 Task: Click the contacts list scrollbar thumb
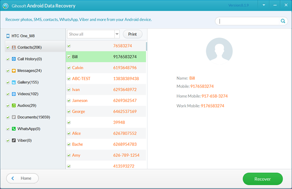point(146,46)
